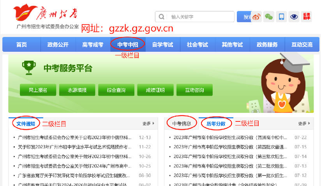Open 互动交流 navigation item

pyautogui.click(x=302, y=45)
